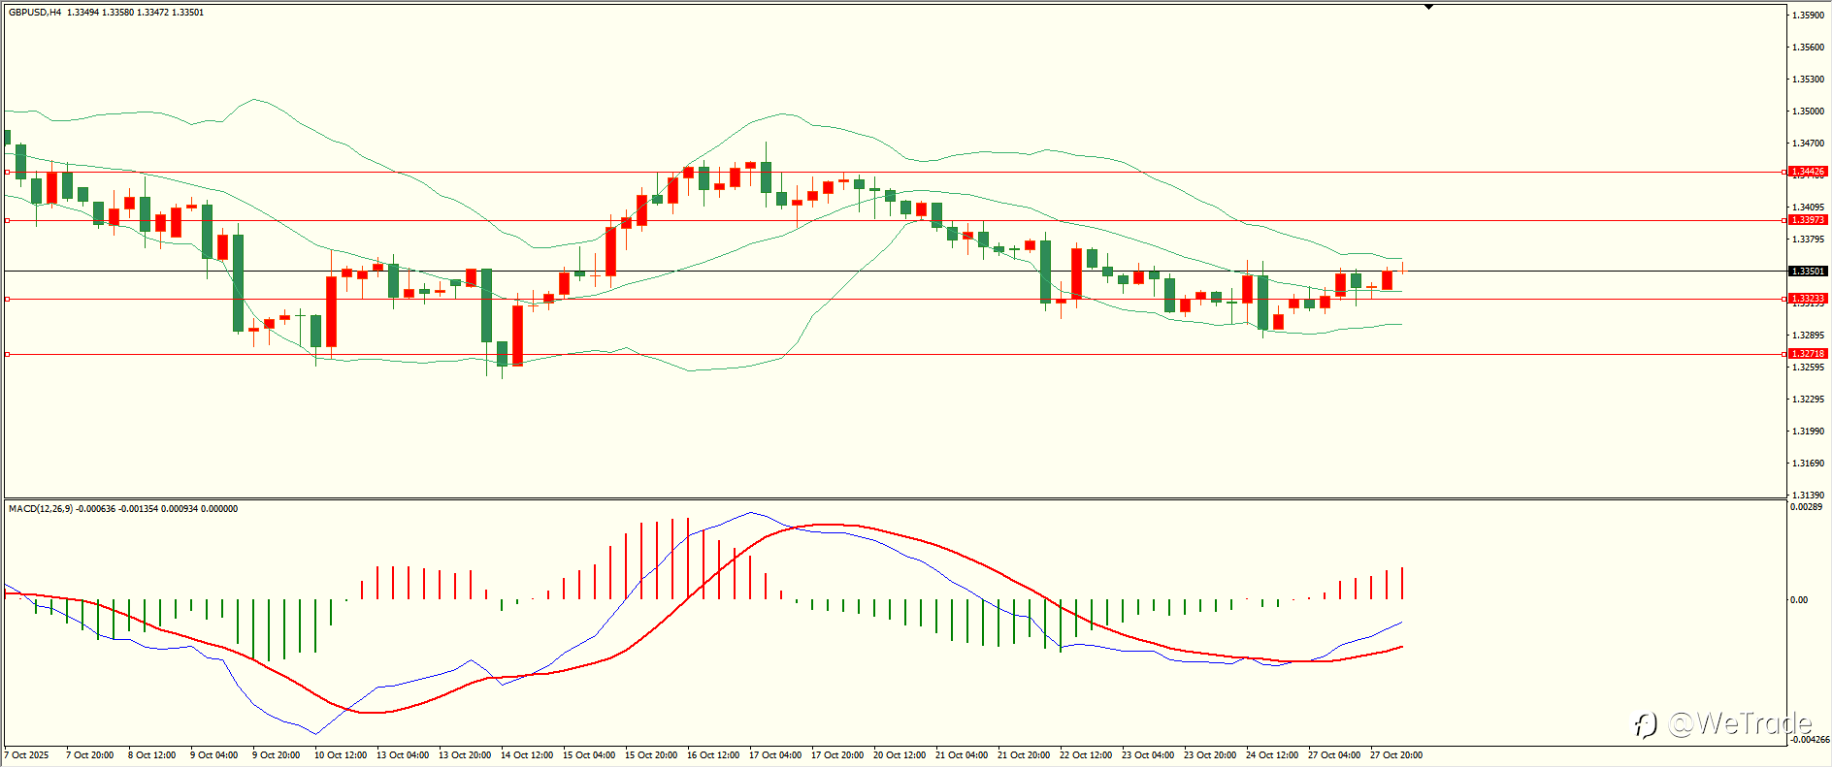This screenshot has width=1833, height=768.
Task: Click the 16 Oct 12:00 time label
Action: [713, 755]
